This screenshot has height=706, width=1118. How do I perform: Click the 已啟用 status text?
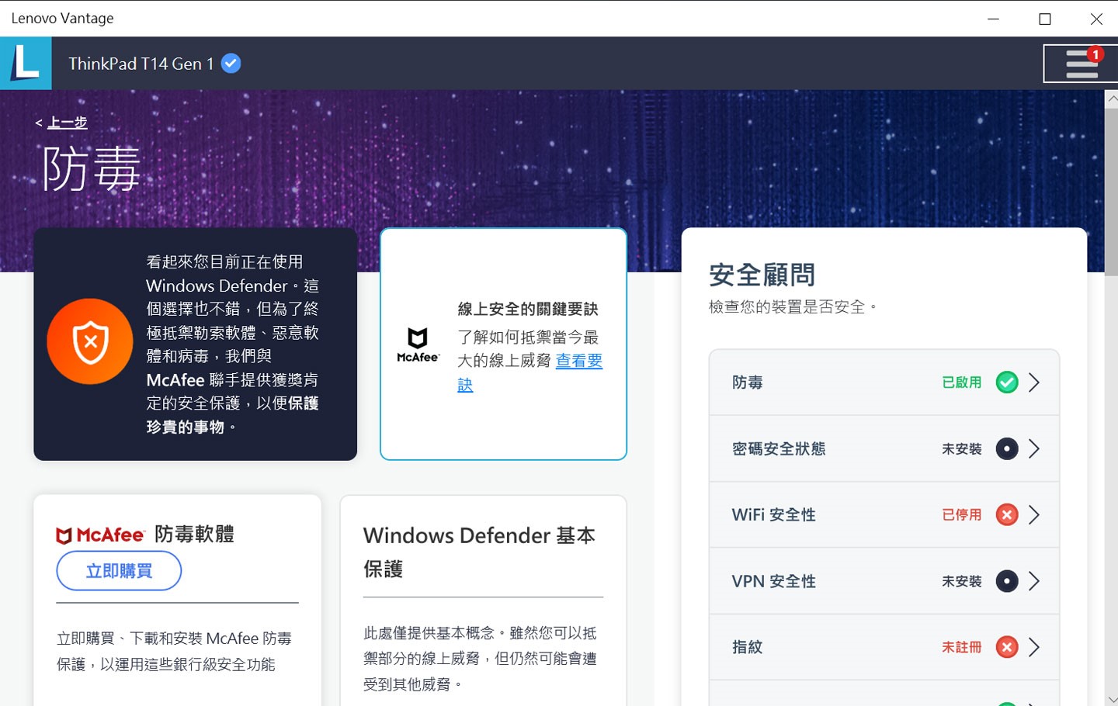coord(962,382)
